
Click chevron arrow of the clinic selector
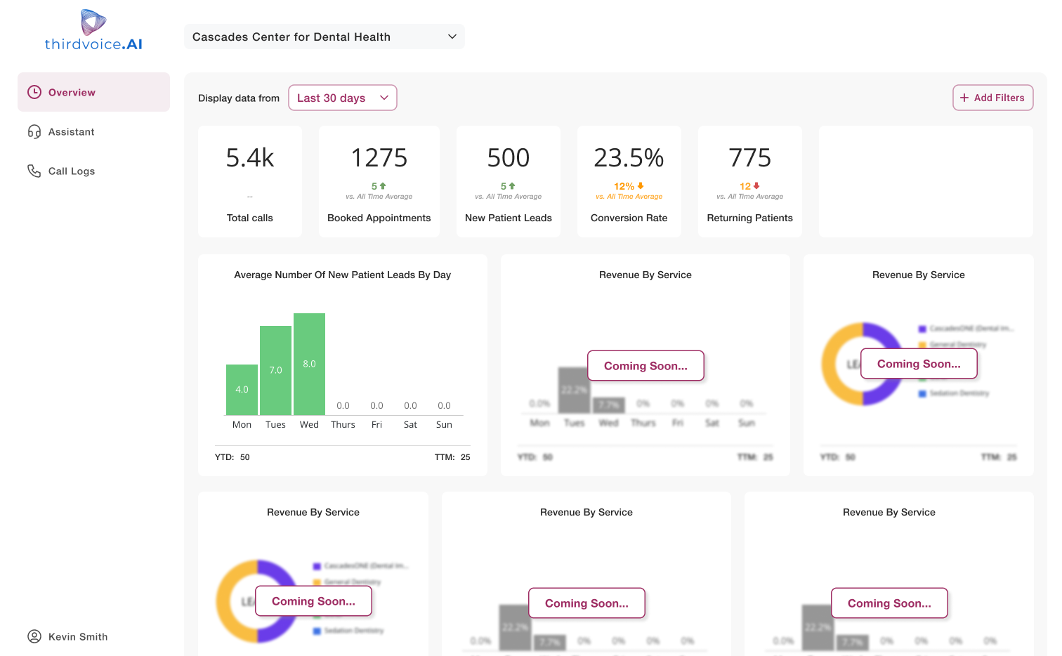[x=452, y=37]
